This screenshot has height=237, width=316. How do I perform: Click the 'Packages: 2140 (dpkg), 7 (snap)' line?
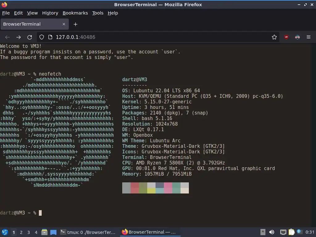(165, 113)
